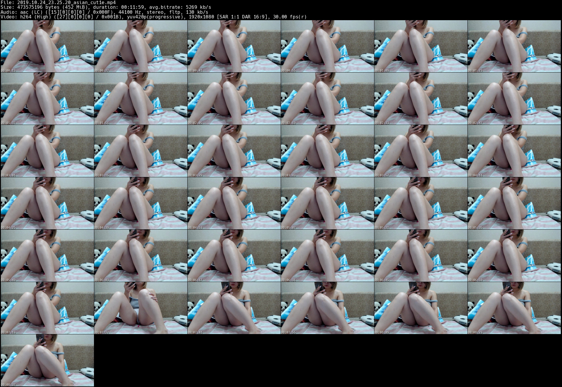Select the frame at 00:00:55
The width and height of the screenshot is (562, 387).
point(327,46)
